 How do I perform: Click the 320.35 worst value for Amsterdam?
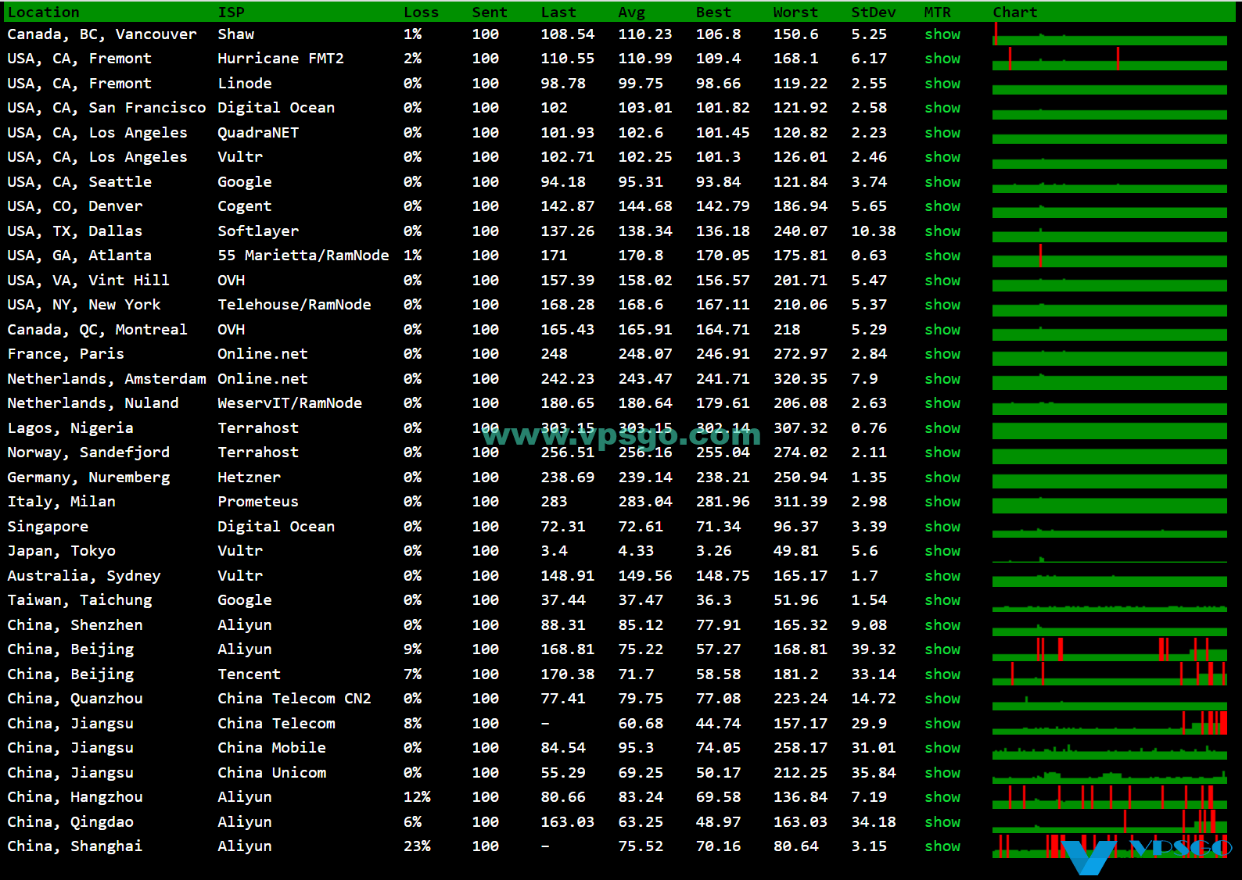pos(801,379)
